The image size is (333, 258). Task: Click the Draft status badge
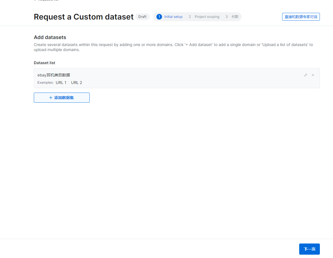[142, 17]
